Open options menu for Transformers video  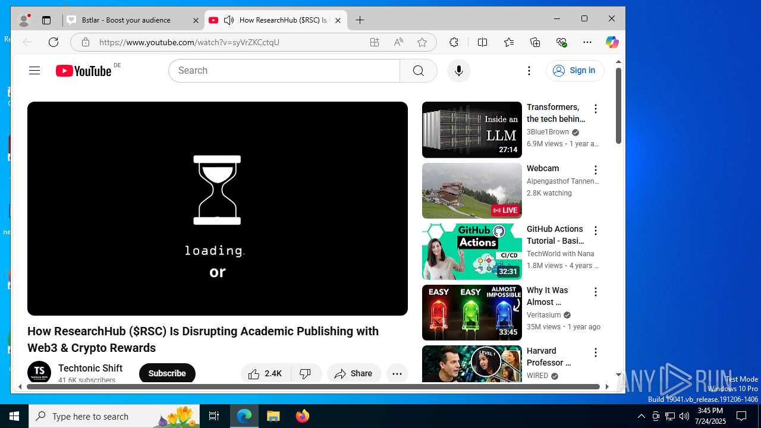coord(595,109)
